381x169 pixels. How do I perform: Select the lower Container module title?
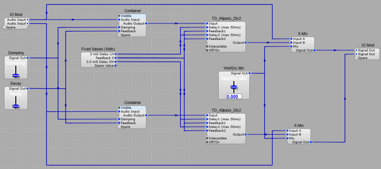pyautogui.click(x=132, y=102)
